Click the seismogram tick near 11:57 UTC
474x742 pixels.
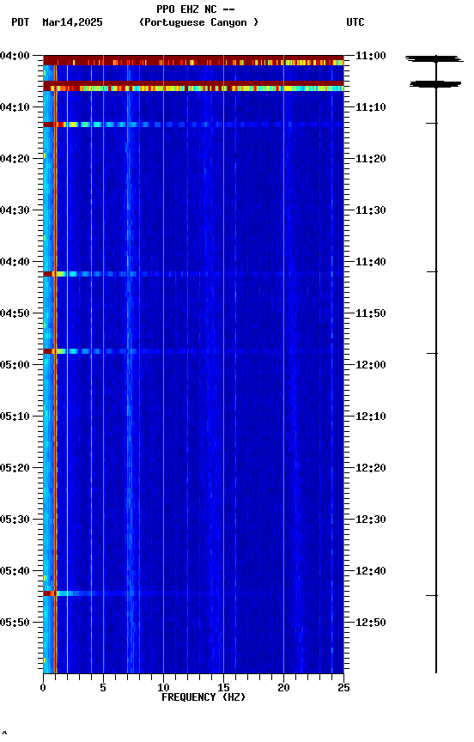432,354
